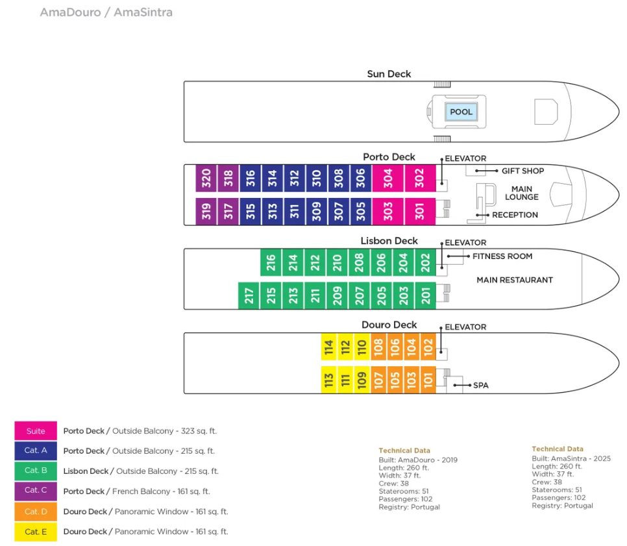Click the GIFT SHOP label
The height and width of the screenshot is (546, 627).
point(522,171)
